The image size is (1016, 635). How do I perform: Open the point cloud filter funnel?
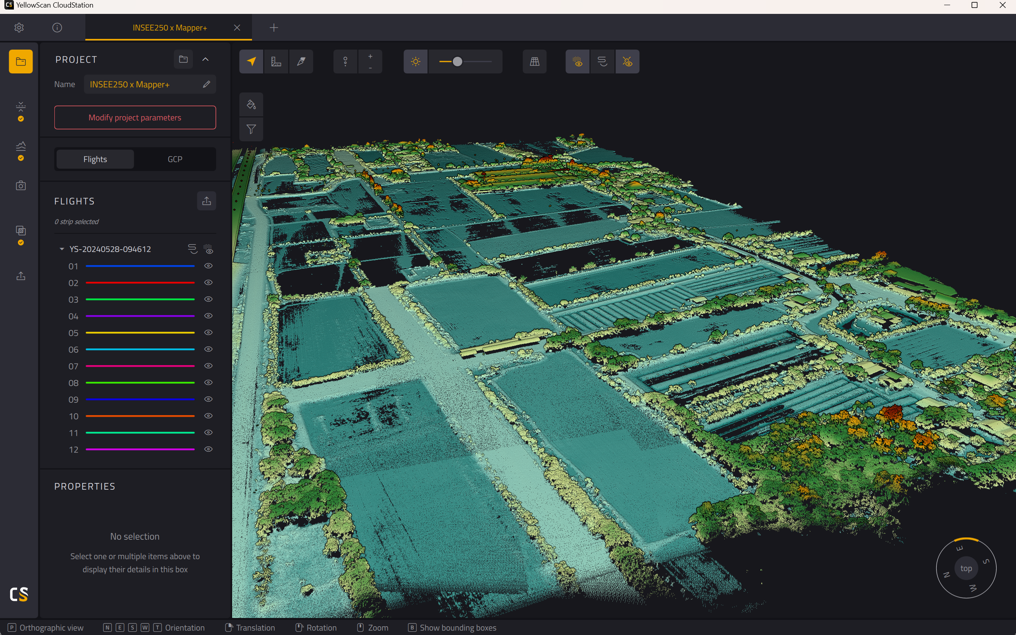coord(251,129)
